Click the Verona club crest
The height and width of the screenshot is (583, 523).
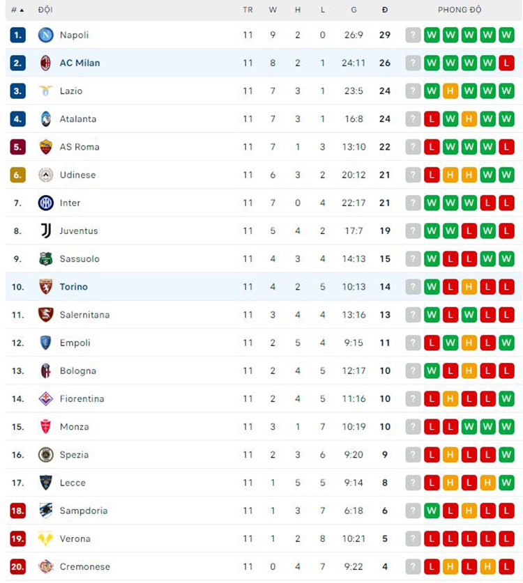point(45,538)
